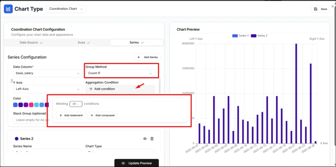
Task: Open the Data Column base_salary dropdown
Action: tap(48, 73)
